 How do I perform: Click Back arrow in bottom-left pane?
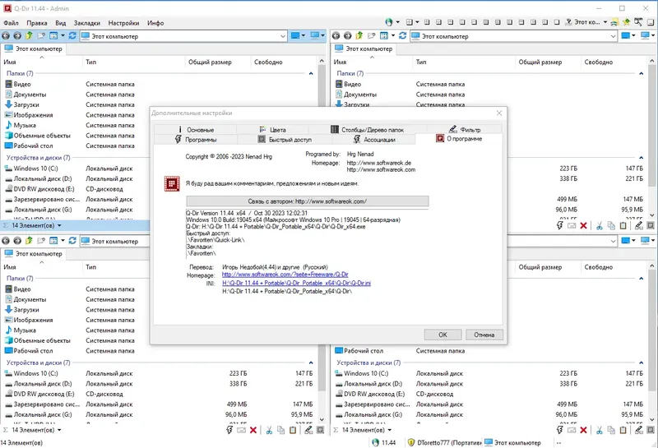point(6,241)
